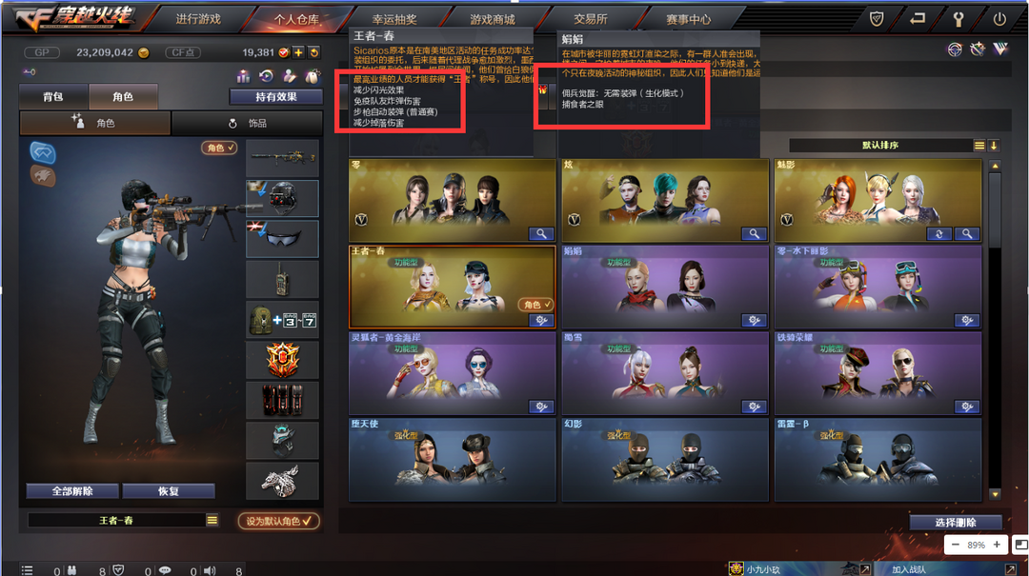Expand the list beside 王者-春 name field
The image size is (1029, 576).
(x=212, y=520)
